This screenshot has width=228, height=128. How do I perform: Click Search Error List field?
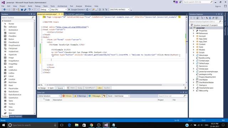click(x=171, y=96)
